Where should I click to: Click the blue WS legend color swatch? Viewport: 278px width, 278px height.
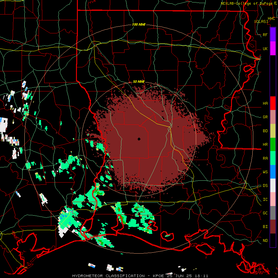pyautogui.click(x=273, y=172)
